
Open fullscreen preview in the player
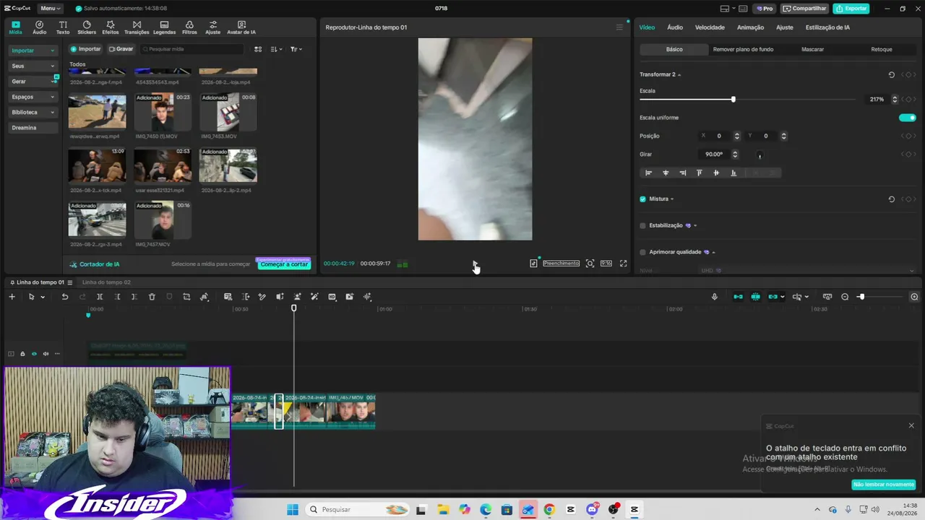624,264
